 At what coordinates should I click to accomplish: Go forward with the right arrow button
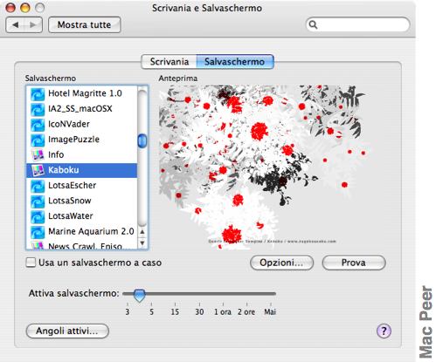[33, 24]
